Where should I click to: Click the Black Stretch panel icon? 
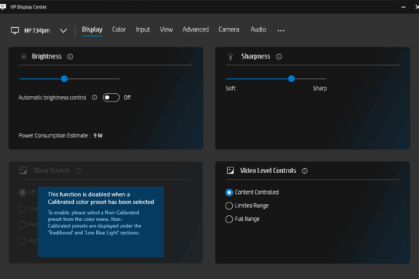click(23, 170)
